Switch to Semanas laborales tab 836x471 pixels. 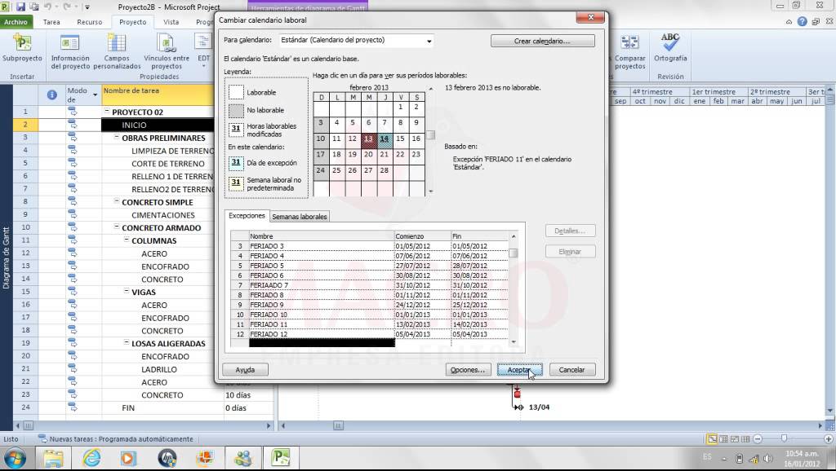point(299,217)
